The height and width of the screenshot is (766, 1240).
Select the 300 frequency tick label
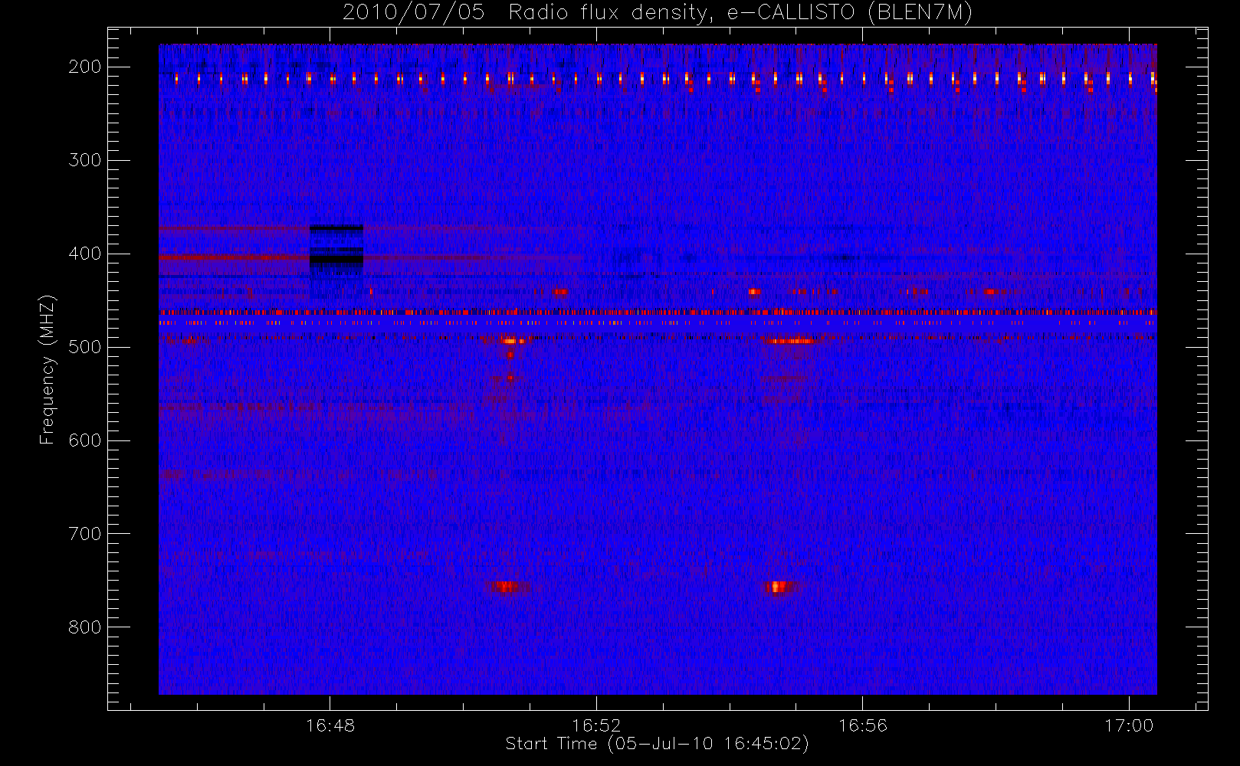coord(85,160)
